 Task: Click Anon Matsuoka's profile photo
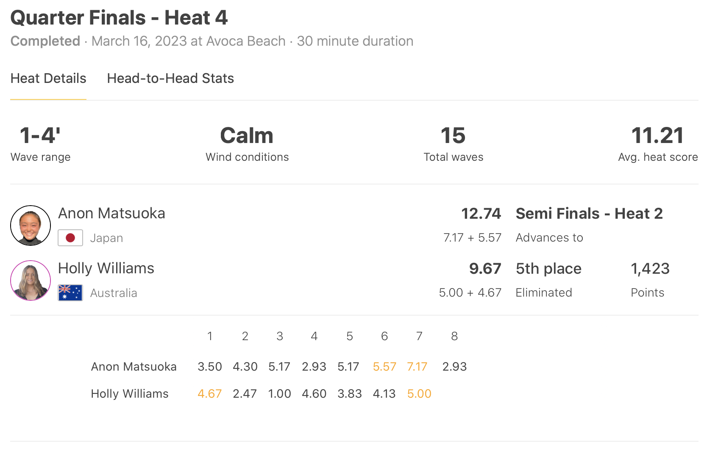31,225
